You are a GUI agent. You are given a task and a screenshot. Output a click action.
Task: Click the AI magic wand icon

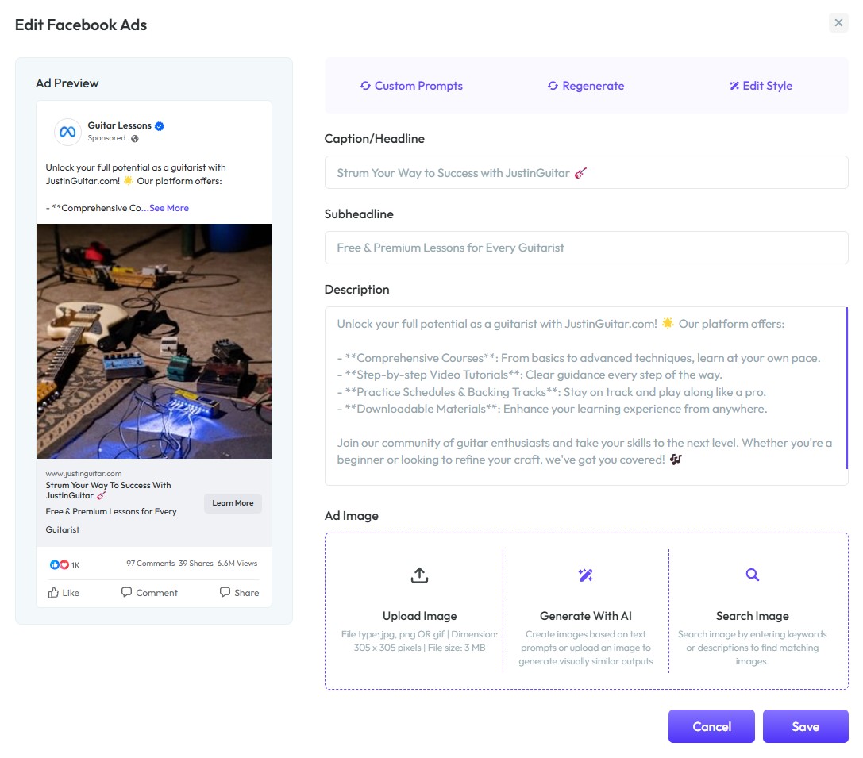(x=586, y=575)
